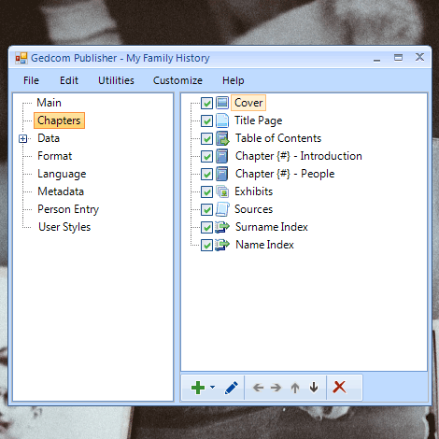Image resolution: width=439 pixels, height=439 pixels.
Task: Select the Title Page label
Action: [x=259, y=120]
